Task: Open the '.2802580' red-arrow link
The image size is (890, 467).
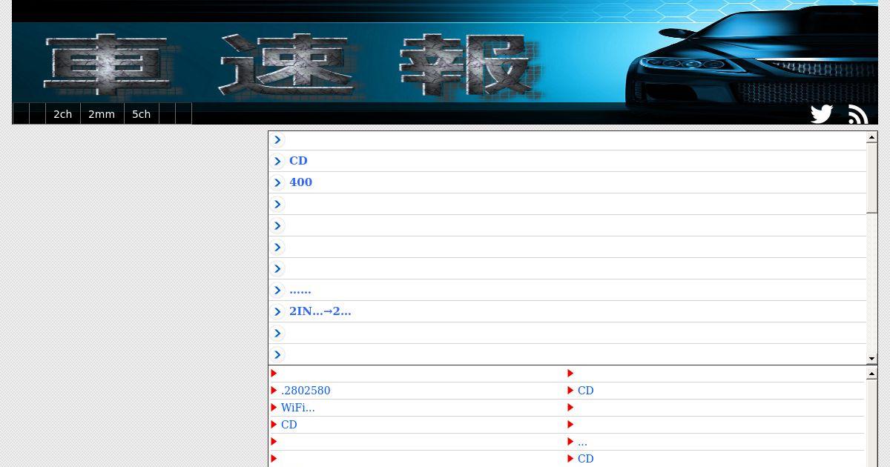Action: point(306,391)
